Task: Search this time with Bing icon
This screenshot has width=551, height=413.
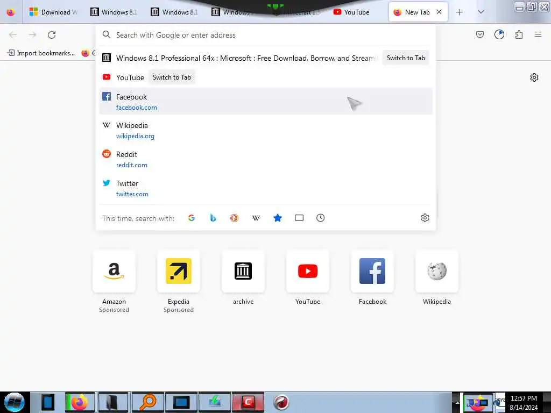Action: [213, 218]
